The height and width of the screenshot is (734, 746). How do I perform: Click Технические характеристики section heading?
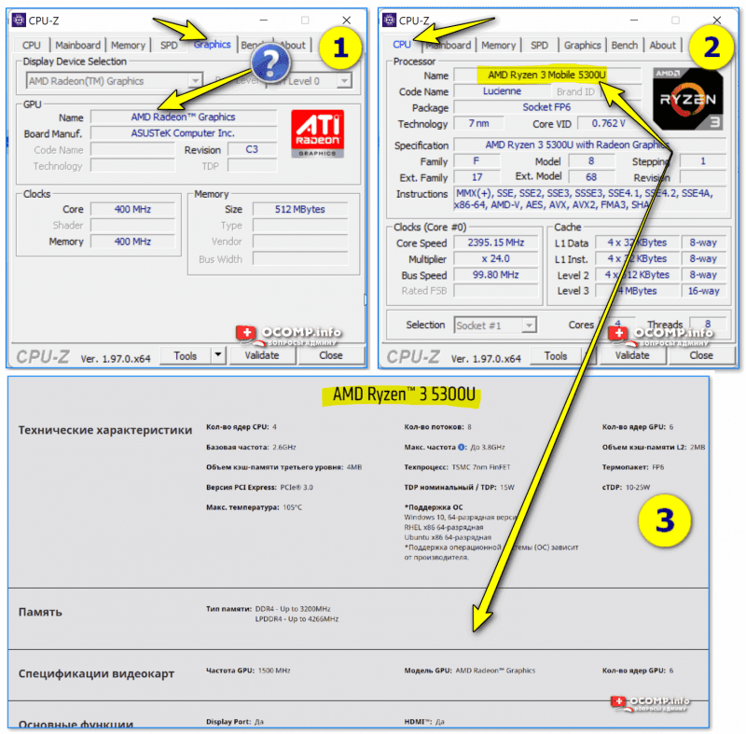point(105,430)
